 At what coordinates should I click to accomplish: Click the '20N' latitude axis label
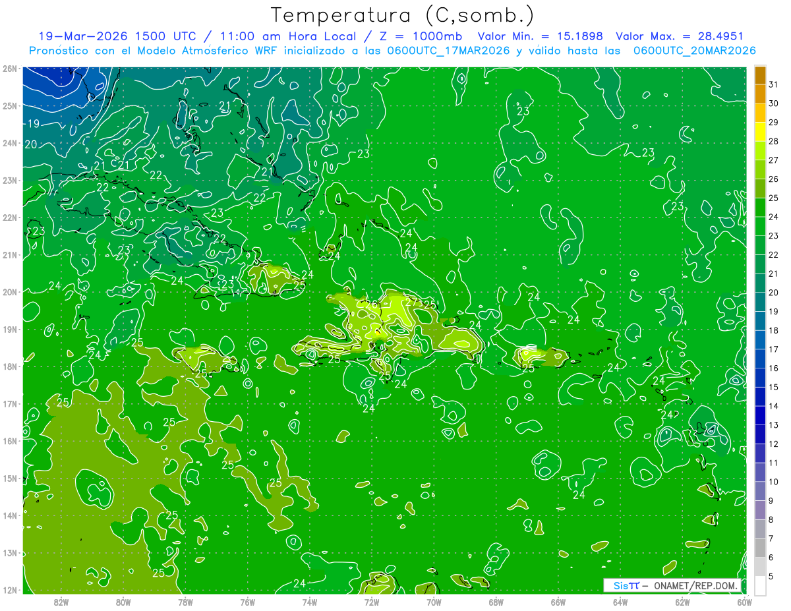pos(9,291)
